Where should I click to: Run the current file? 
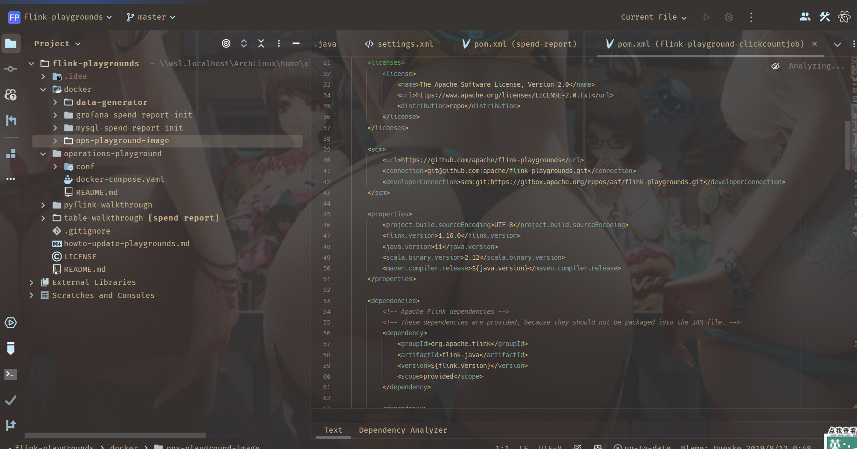click(706, 17)
